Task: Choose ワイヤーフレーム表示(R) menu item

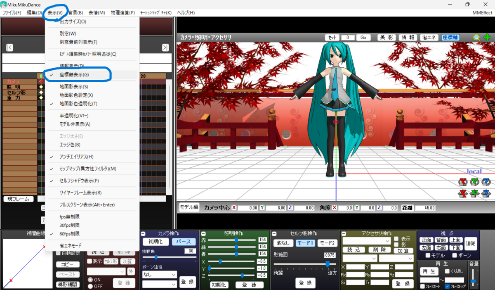Action: pyautogui.click(x=92, y=193)
